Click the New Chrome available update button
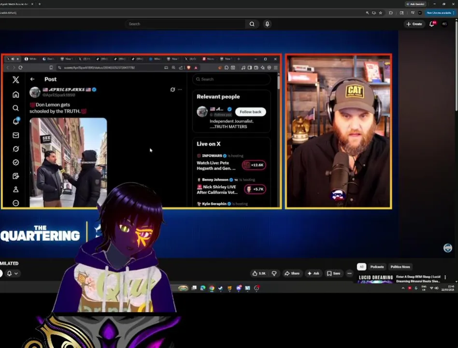458x348 pixels. pos(439,13)
